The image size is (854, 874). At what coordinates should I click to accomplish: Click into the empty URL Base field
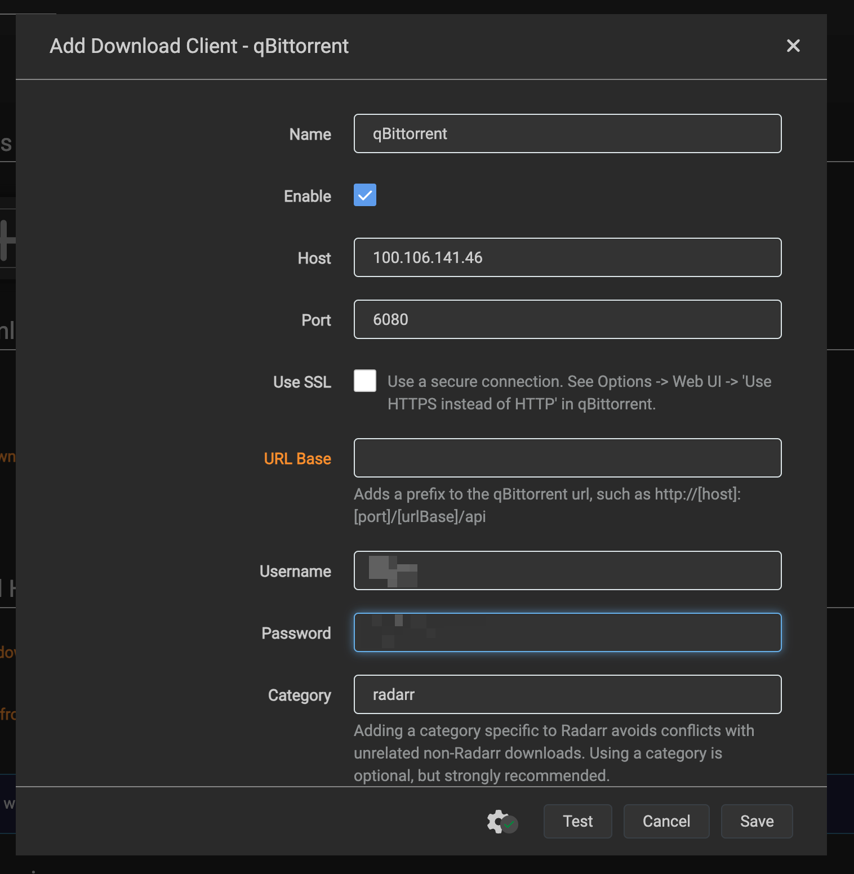568,458
